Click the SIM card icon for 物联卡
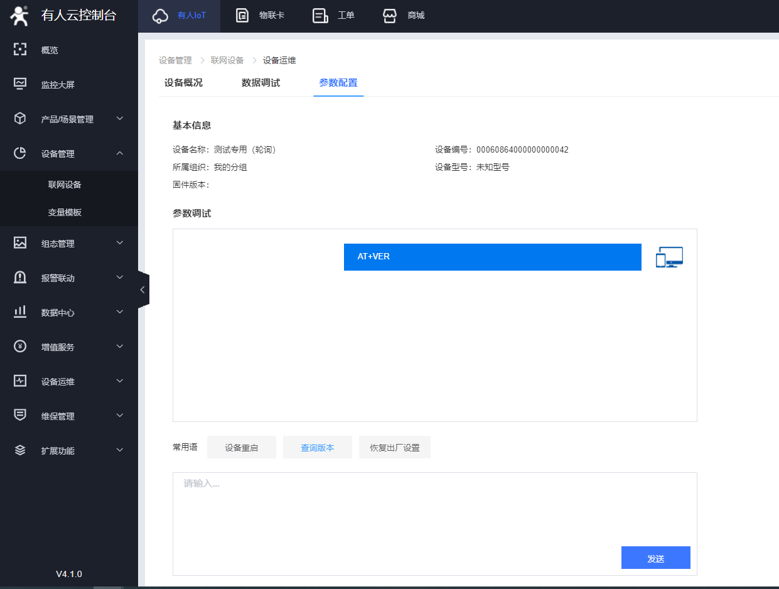The image size is (779, 589). click(x=242, y=16)
